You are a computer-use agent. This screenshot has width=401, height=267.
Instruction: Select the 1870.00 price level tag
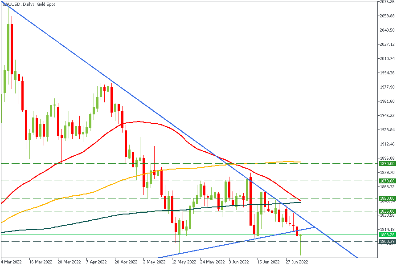[387, 181]
